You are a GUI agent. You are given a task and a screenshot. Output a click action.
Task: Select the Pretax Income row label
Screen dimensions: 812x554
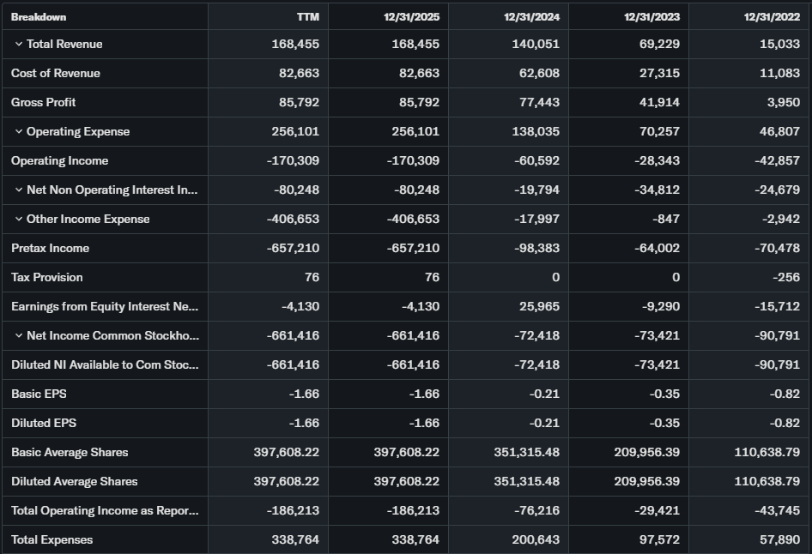(x=51, y=249)
